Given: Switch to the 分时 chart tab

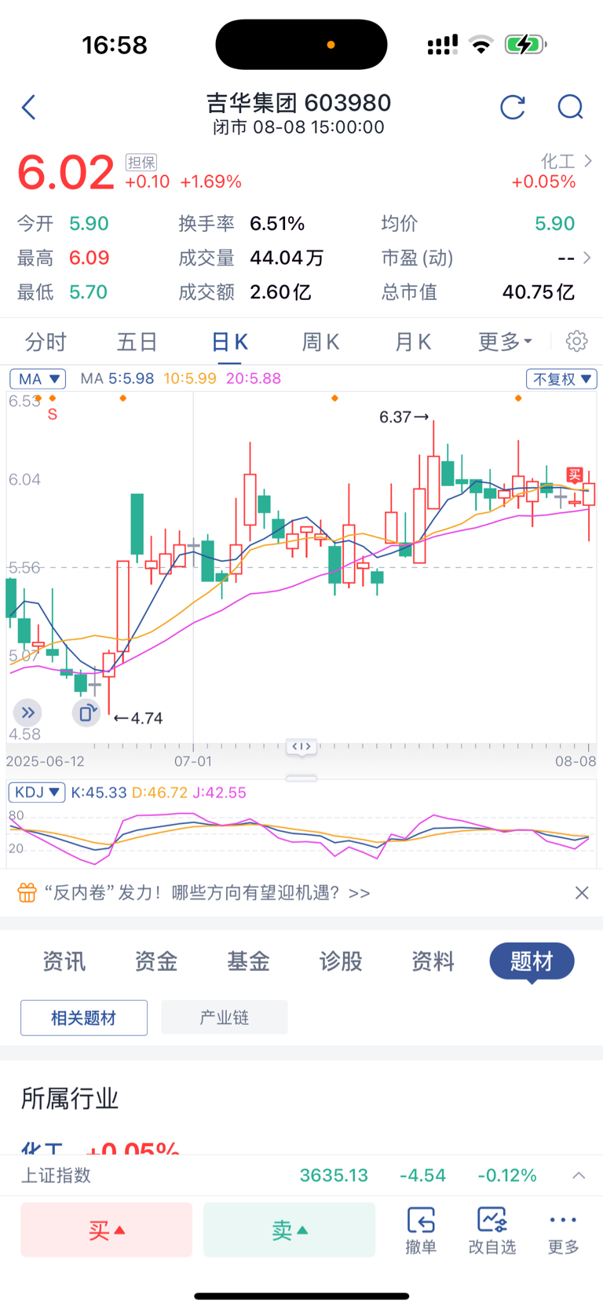Looking at the screenshot, I should tap(46, 342).
